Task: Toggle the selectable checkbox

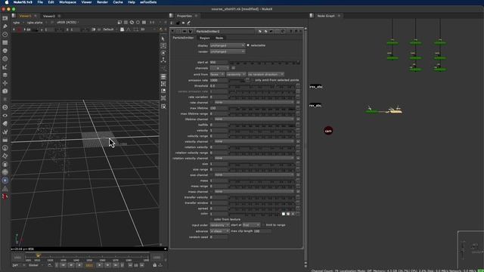Action: pos(248,45)
